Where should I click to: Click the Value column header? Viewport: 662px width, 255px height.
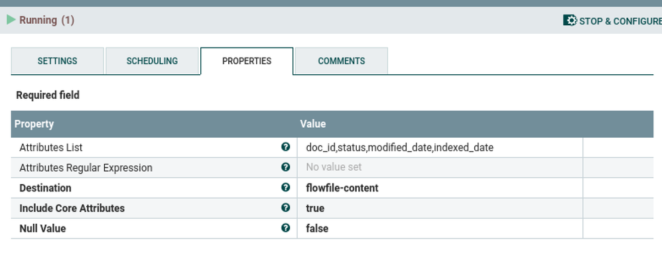[x=313, y=124]
